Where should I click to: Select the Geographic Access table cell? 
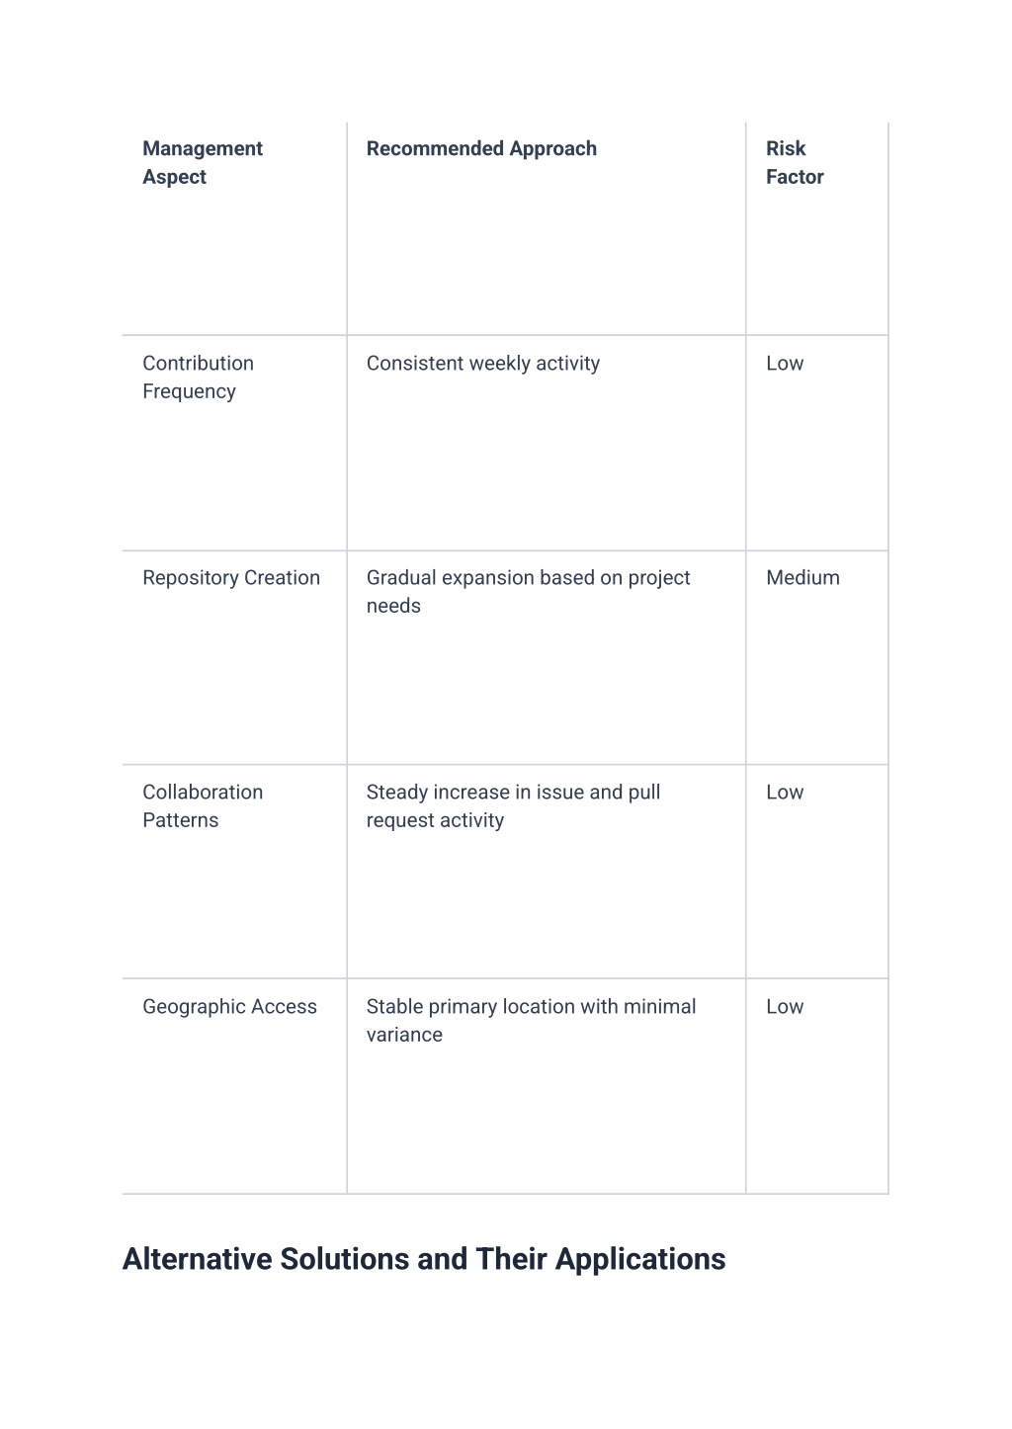click(x=229, y=1007)
